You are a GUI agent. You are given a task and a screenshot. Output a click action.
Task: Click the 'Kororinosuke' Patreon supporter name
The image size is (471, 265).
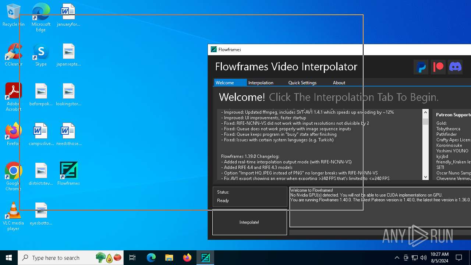click(x=449, y=145)
